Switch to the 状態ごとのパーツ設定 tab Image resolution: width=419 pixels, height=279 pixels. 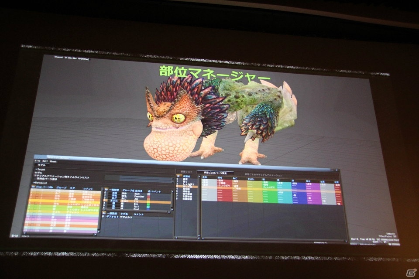[x=215, y=173]
